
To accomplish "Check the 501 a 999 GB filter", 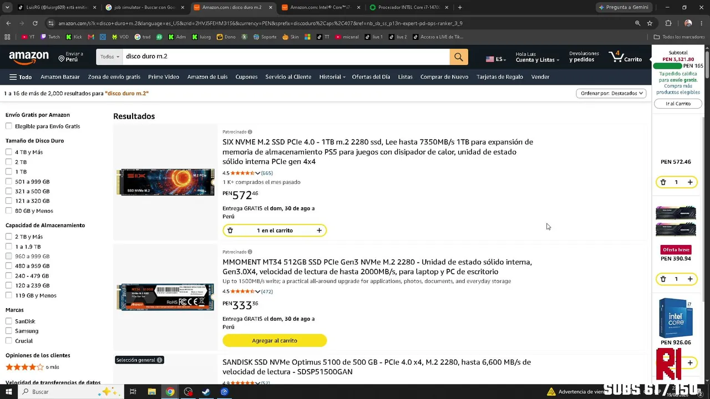I will 9,181.
